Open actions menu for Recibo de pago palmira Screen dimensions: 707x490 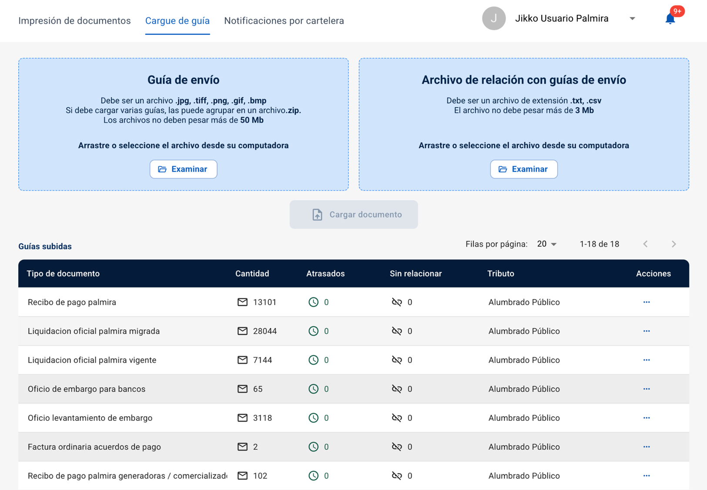pyautogui.click(x=646, y=302)
